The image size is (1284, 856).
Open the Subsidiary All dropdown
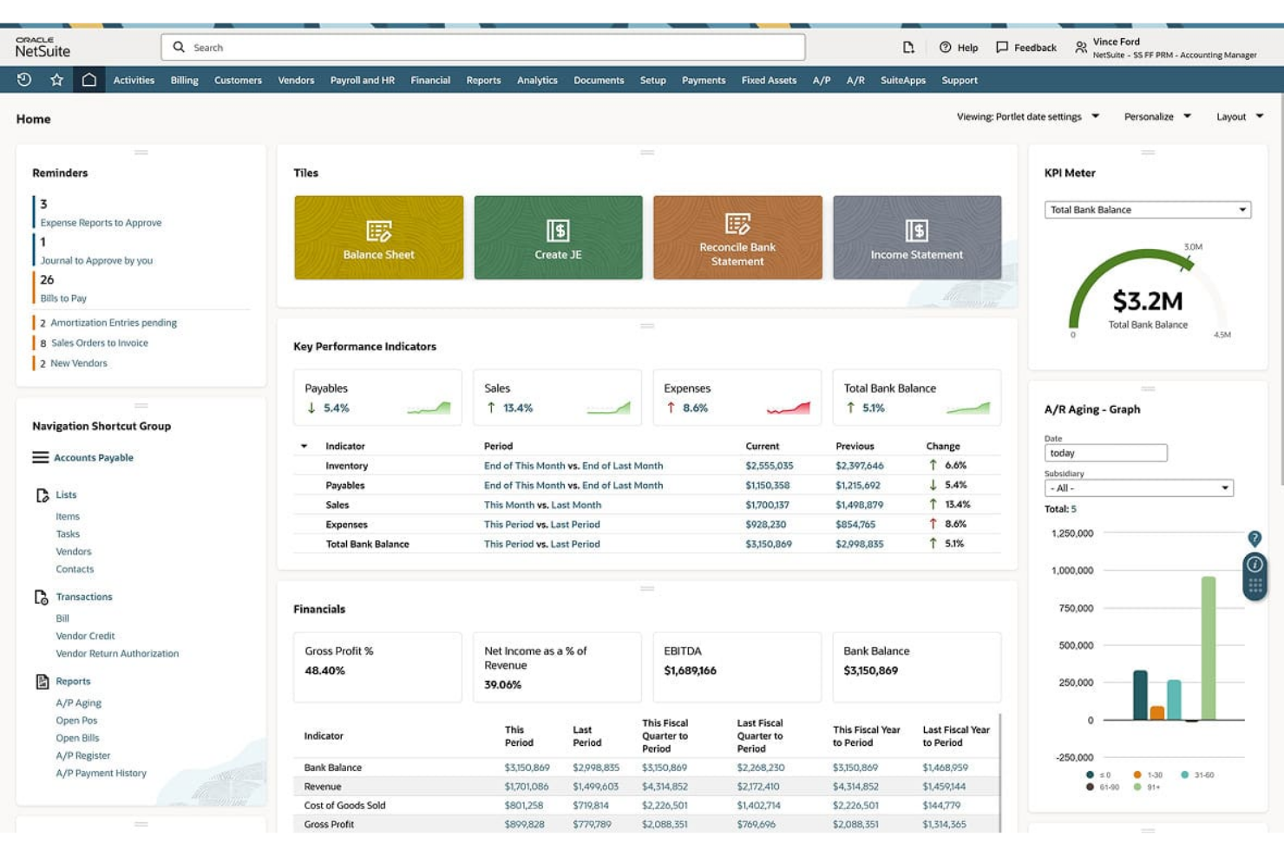[x=1138, y=488]
